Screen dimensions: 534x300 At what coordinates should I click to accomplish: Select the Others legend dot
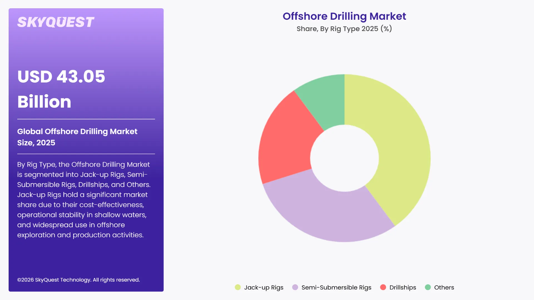pos(428,287)
